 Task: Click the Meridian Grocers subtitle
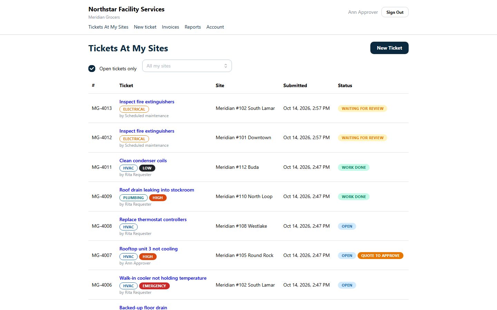(x=104, y=17)
